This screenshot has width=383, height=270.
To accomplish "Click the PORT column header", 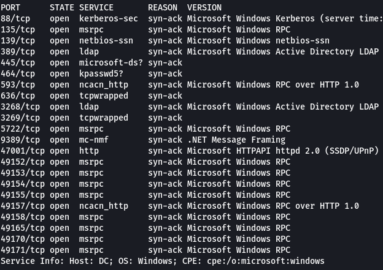I will point(10,7).
